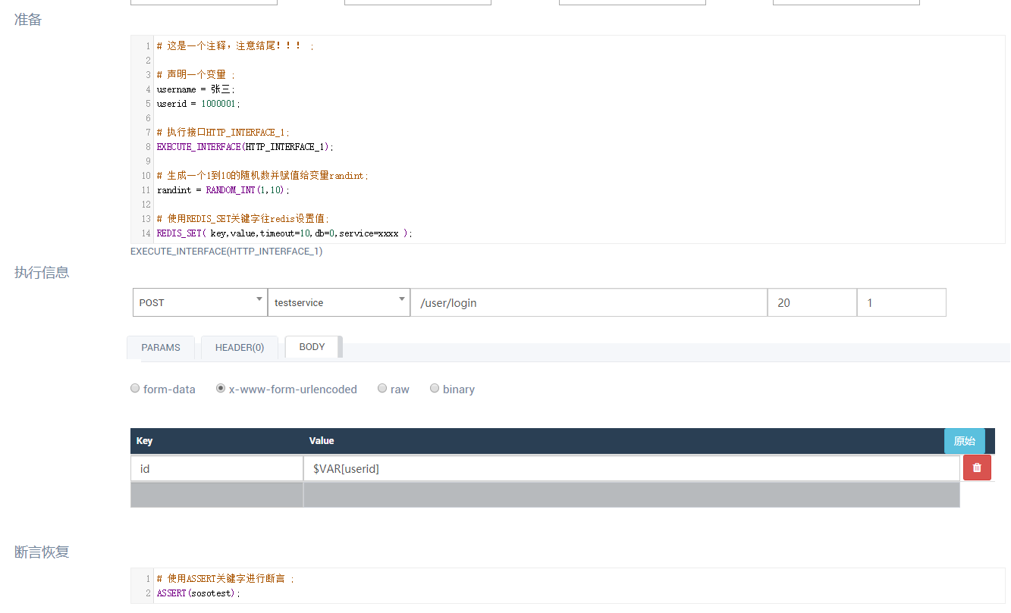Click the comment 生成一个1到10的随机数

[262, 176]
